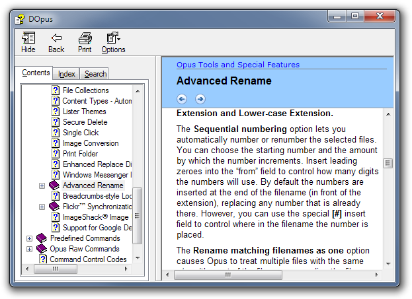Click the article pane horizontal scrollbar thumb
Viewport: 412px width, 299px height.
(228, 275)
